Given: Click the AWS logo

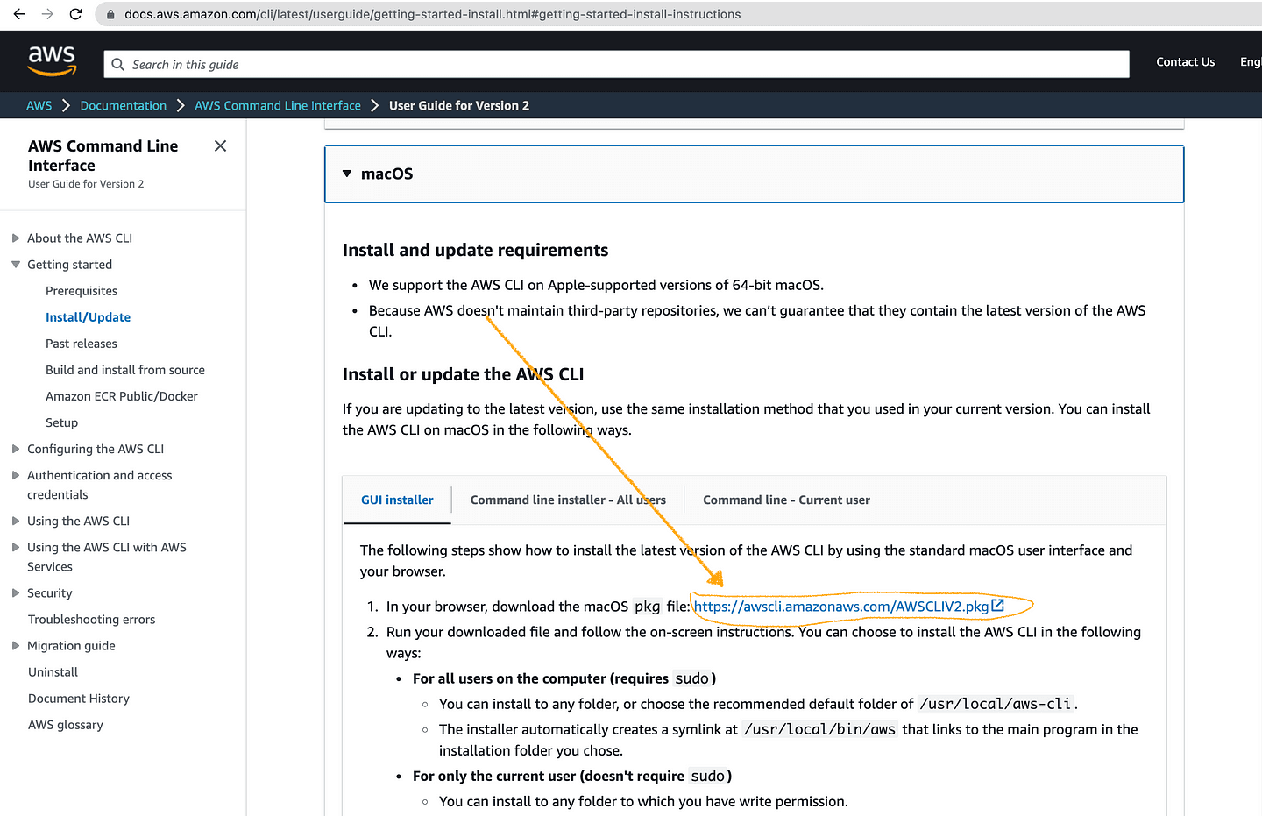Looking at the screenshot, I should click(x=53, y=61).
